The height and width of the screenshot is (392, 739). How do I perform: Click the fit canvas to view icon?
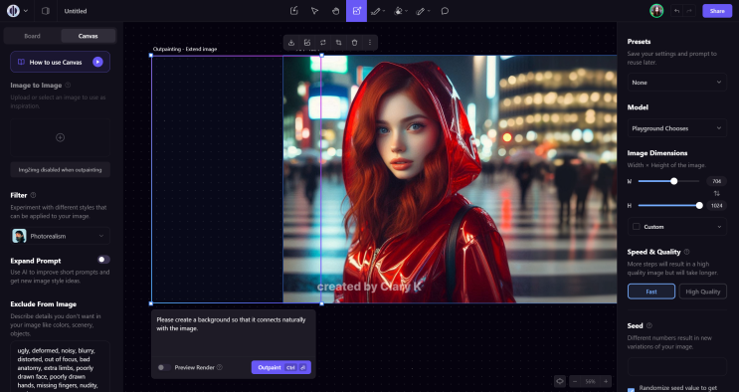(559, 381)
